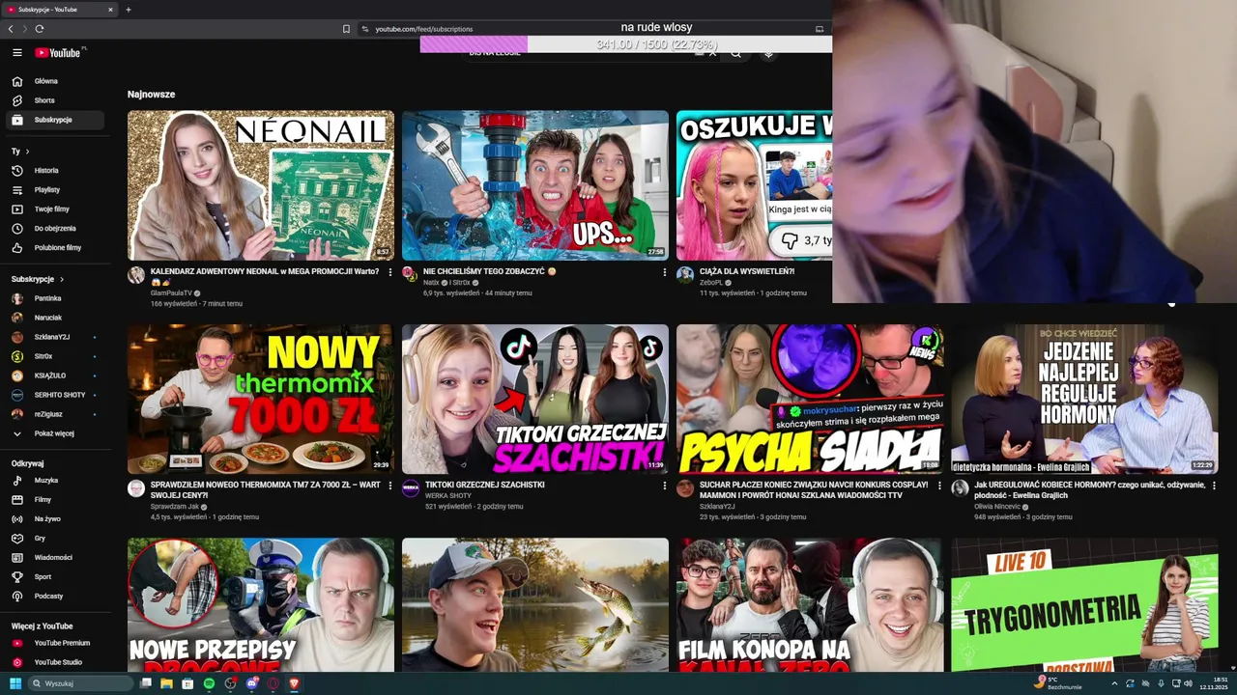Open WERKA SHOTY channel avatar
Screen dimensions: 1237x695
pyautogui.click(x=411, y=488)
